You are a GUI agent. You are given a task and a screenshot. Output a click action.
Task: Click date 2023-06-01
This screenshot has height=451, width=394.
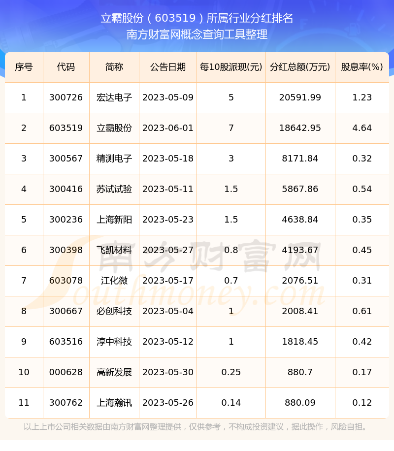(168, 128)
